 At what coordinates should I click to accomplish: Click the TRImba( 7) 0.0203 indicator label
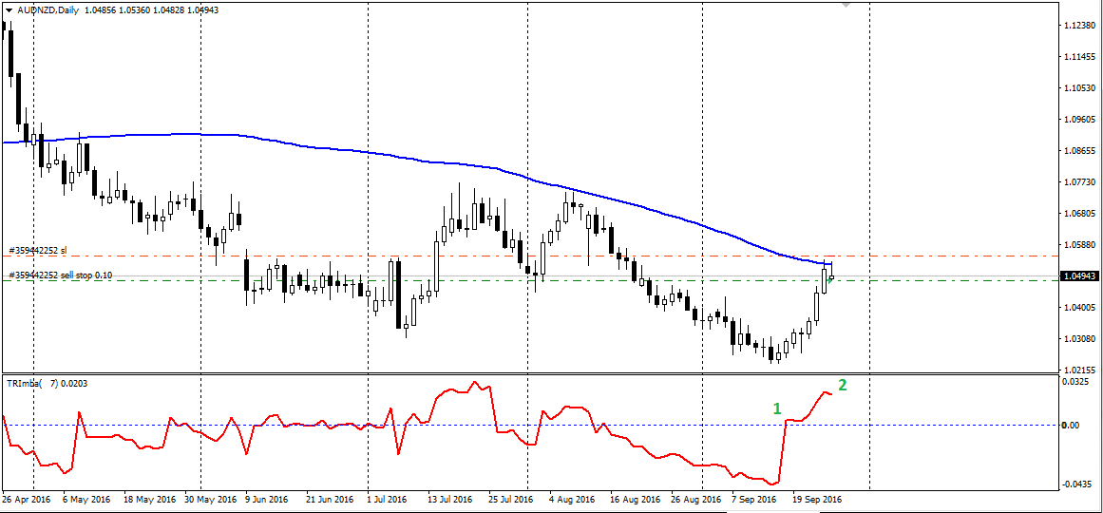tap(48, 384)
